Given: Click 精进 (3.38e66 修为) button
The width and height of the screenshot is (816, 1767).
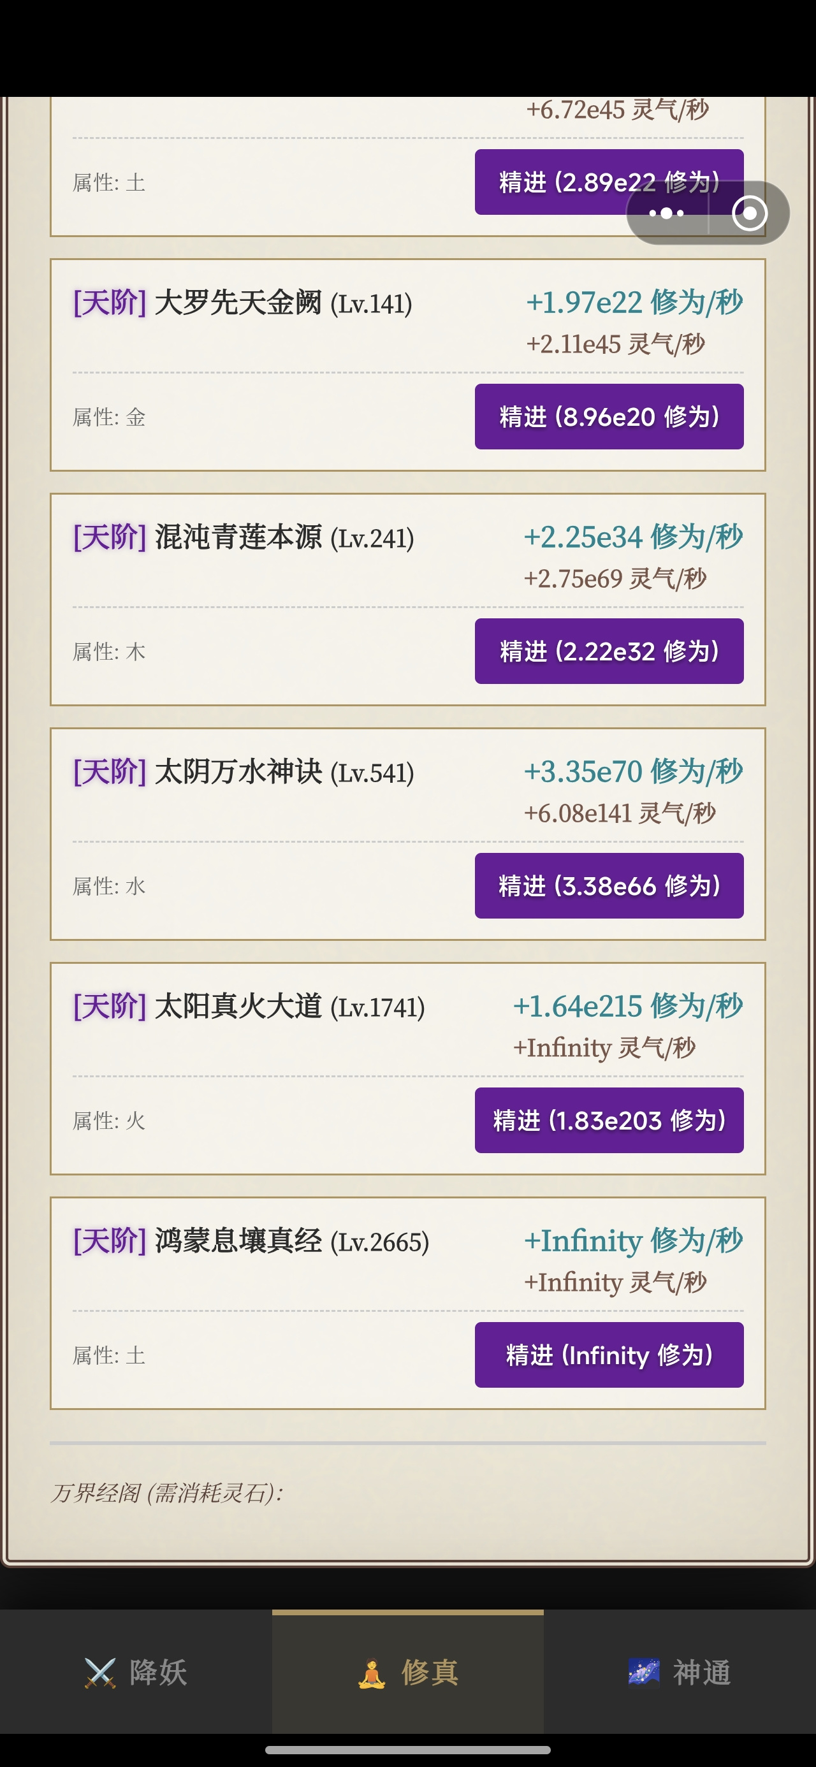Looking at the screenshot, I should pos(609,885).
